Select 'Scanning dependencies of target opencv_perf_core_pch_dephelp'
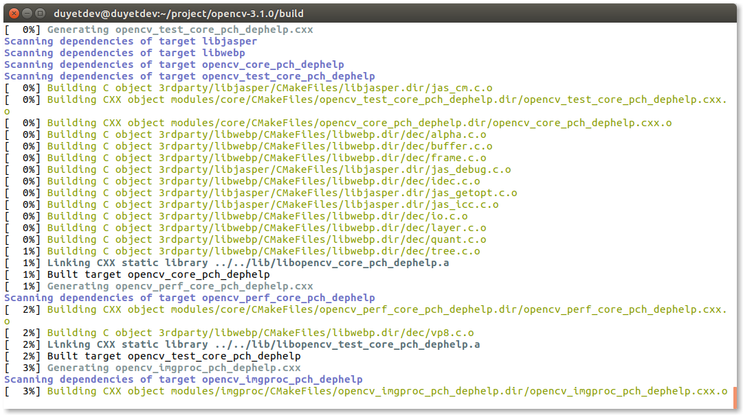Viewport: 743px width, 415px height. pos(190,298)
